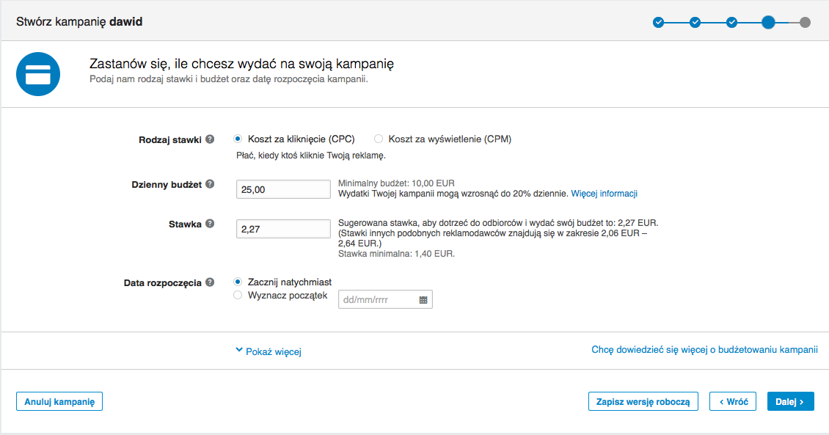Click the help icon beside Dzienny budżet
Viewport: 829px width, 435px height.
coord(210,184)
